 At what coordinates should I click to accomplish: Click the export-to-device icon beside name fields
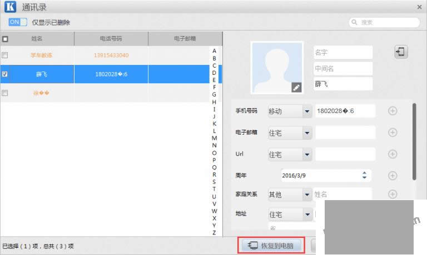(x=400, y=52)
